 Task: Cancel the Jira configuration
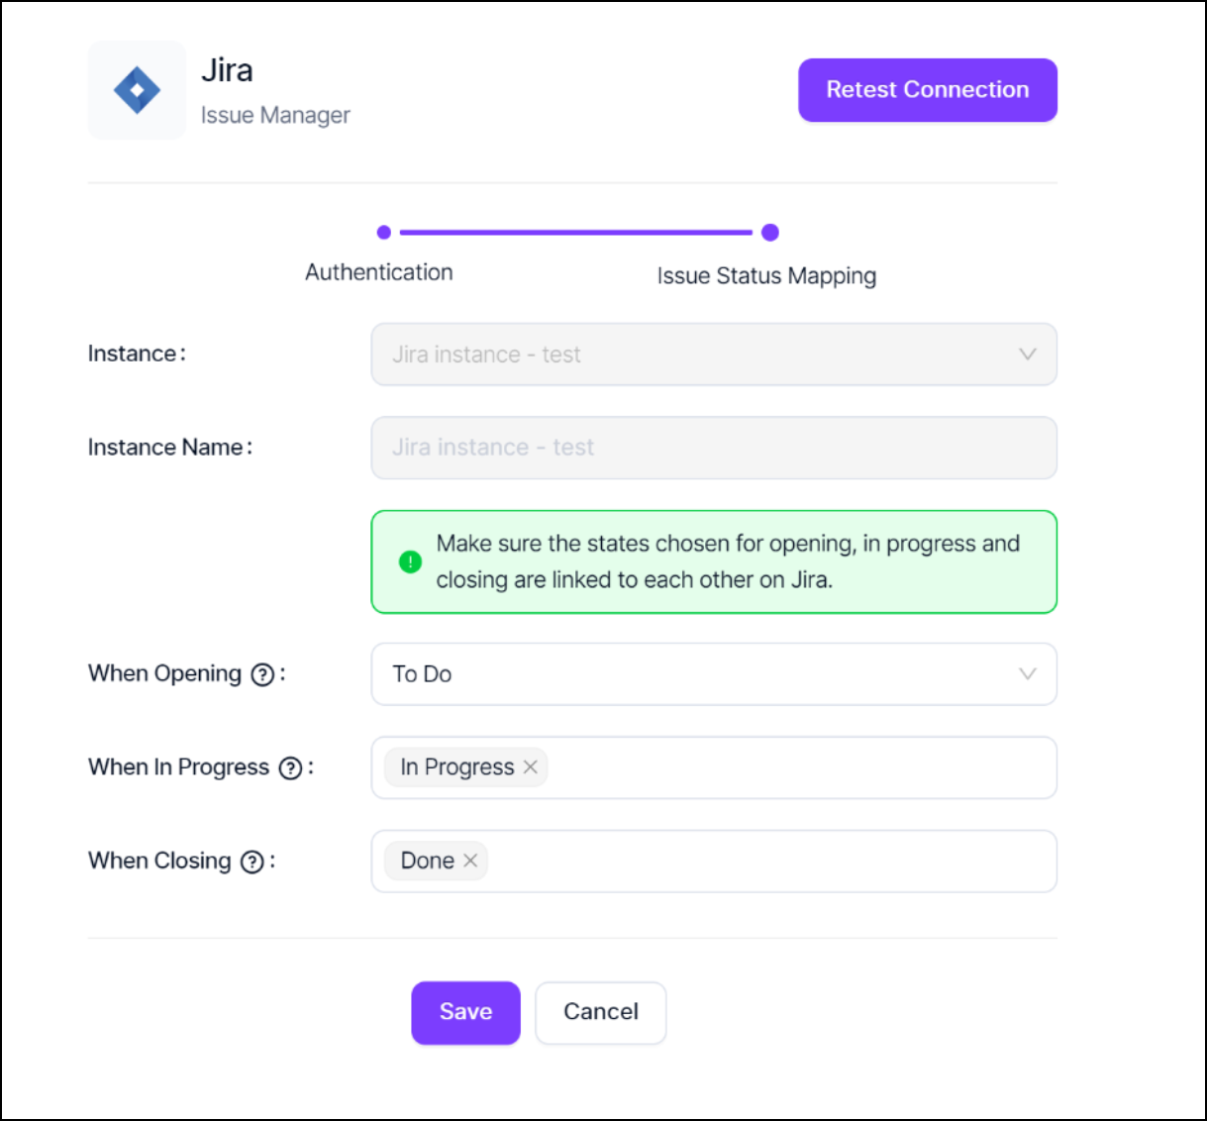600,1012
